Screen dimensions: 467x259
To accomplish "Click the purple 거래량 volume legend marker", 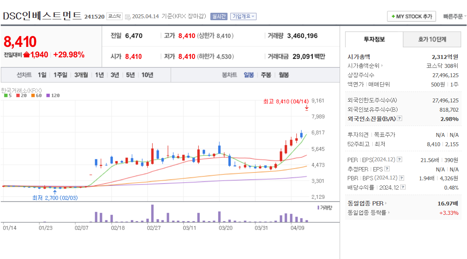I will click(x=318, y=207).
